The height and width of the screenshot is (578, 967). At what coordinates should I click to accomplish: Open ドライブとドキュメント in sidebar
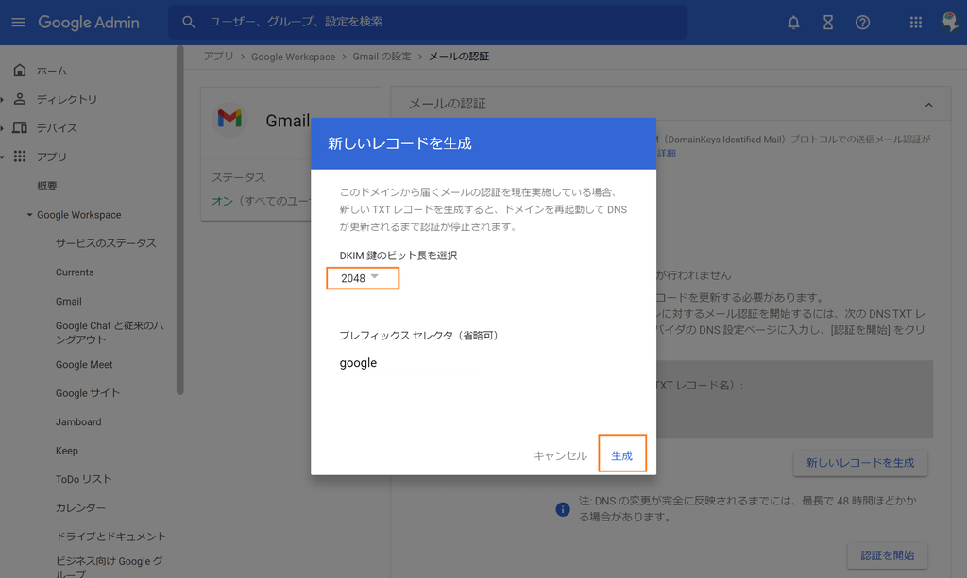111,537
